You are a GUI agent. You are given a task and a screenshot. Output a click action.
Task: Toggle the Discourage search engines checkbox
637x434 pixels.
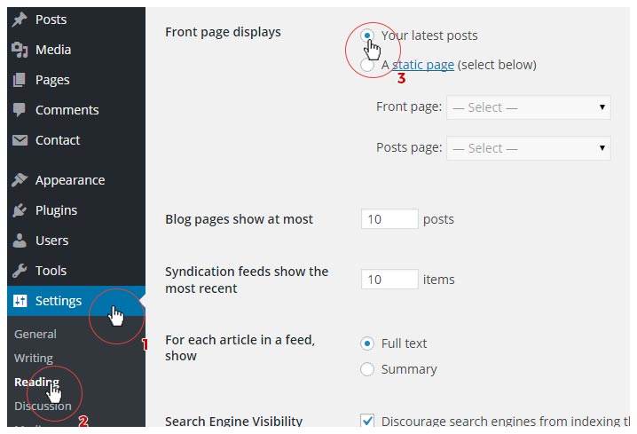point(367,421)
